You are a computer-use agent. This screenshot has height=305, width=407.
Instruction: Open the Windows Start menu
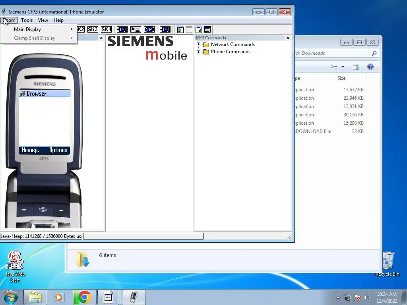10,297
